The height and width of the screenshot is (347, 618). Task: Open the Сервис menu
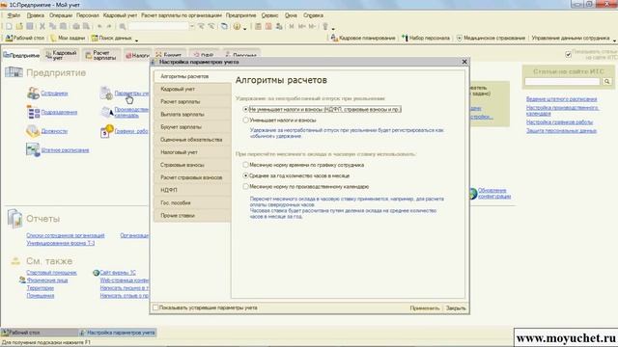[x=270, y=15]
